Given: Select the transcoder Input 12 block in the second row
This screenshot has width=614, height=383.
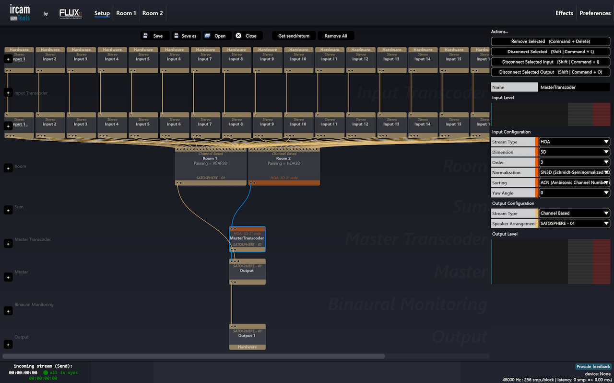Looking at the screenshot, I should pos(361,125).
